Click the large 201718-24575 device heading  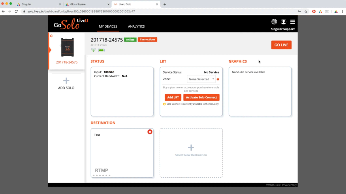(107, 40)
